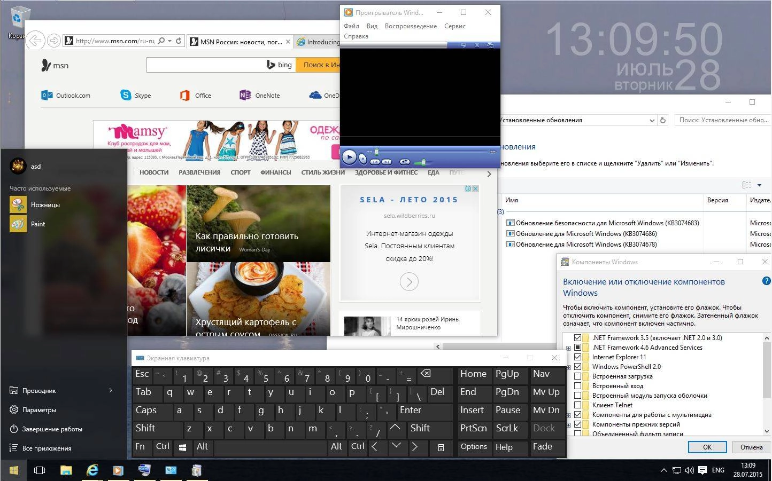Open Office shortcut on MSN page
This screenshot has height=481, width=772.
point(196,96)
